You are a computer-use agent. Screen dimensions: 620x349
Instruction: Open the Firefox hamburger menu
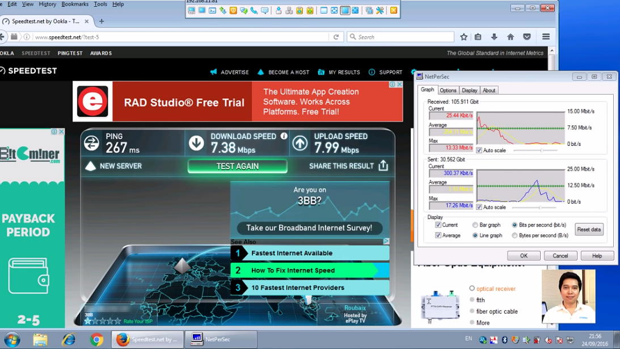pos(546,37)
